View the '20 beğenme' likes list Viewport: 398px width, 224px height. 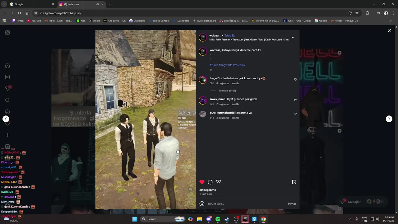(x=208, y=190)
